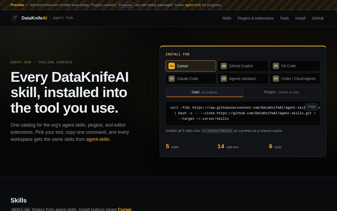Image resolution: width=337 pixels, height=211 pixels.
Task: Open the Install nav item
Action: [x=300, y=18]
